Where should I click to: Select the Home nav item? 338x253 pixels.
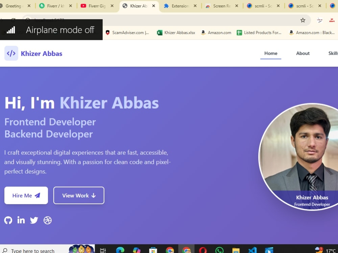271,53
